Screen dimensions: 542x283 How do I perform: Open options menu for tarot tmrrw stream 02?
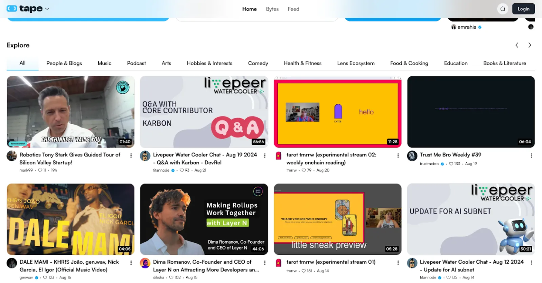coord(398,155)
